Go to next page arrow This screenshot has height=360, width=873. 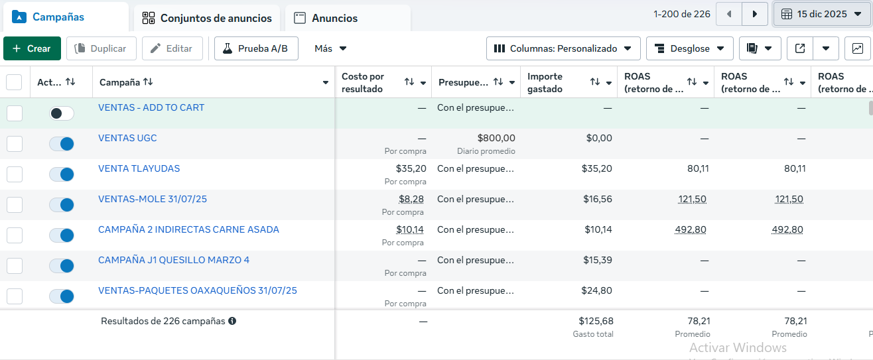754,14
